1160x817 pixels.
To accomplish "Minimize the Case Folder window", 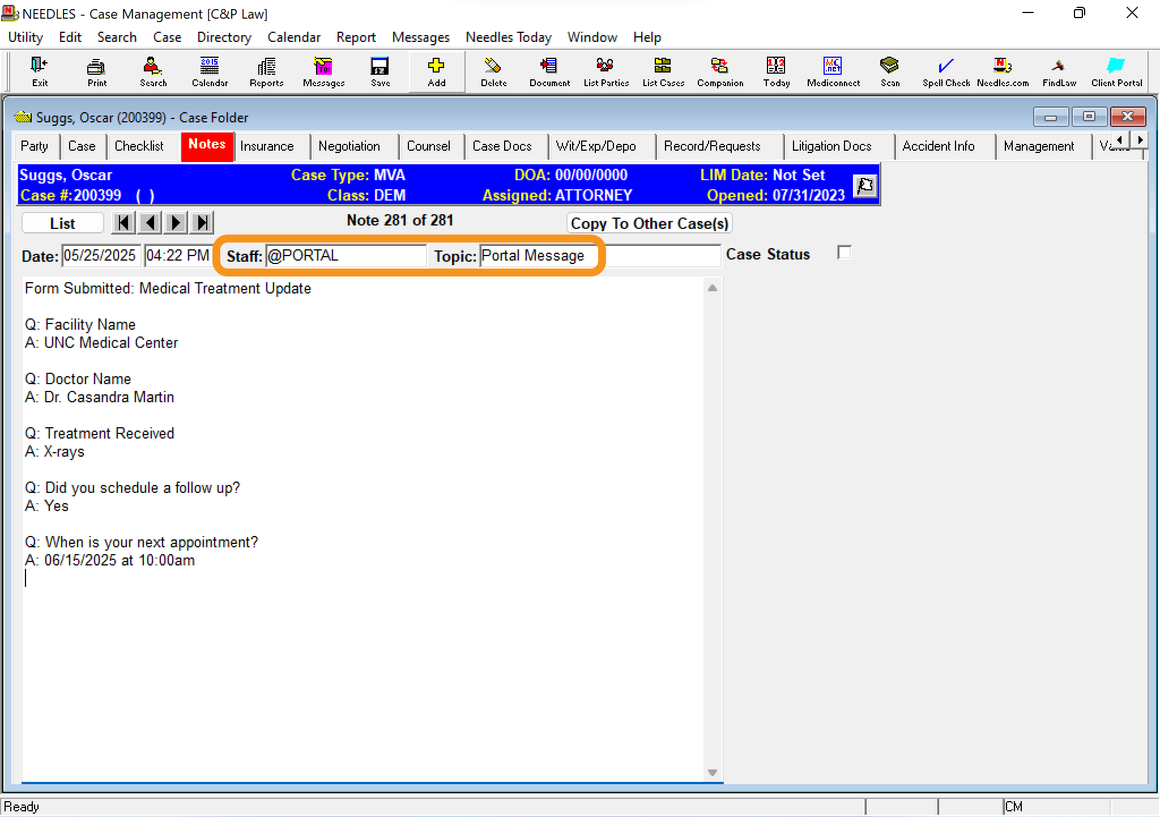I will pos(1051,117).
